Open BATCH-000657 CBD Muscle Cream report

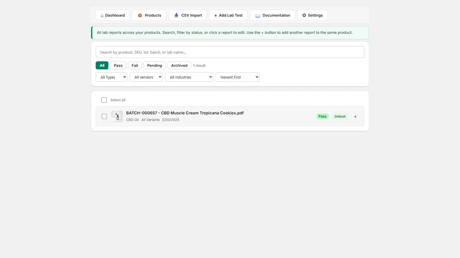point(185,113)
